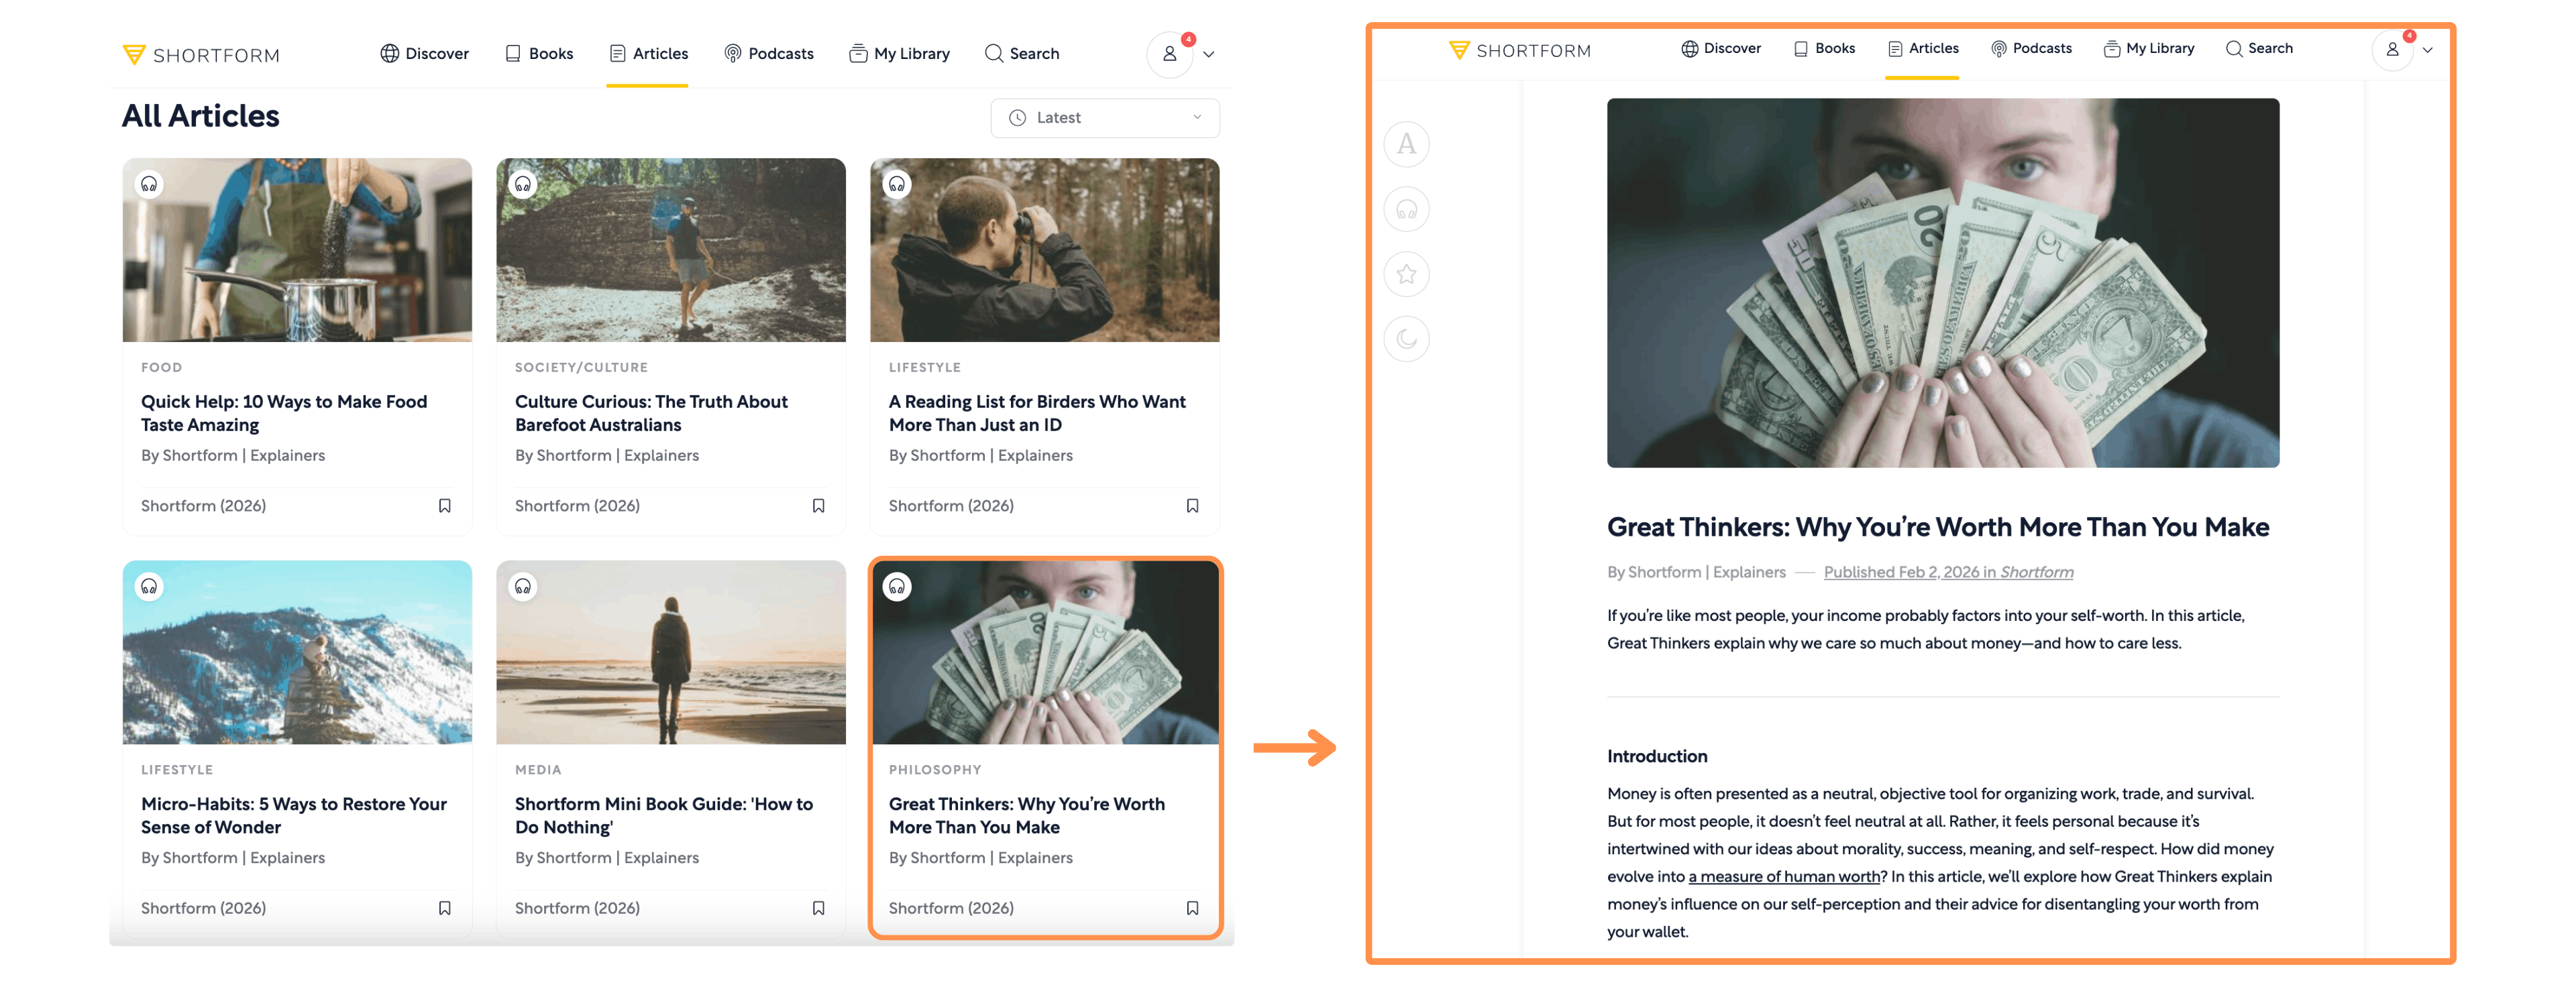Click the user profile icon in the left header
2576x987 pixels.
coord(1169,54)
